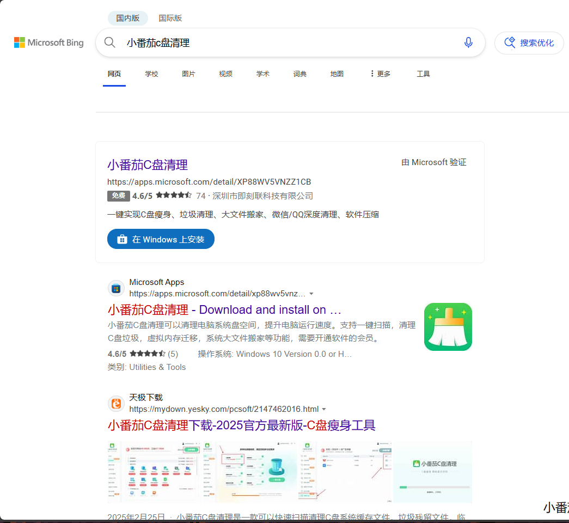Open first screenshot thumbnail of 天极下载 result
Screen dimensions: 569x523
[154, 472]
